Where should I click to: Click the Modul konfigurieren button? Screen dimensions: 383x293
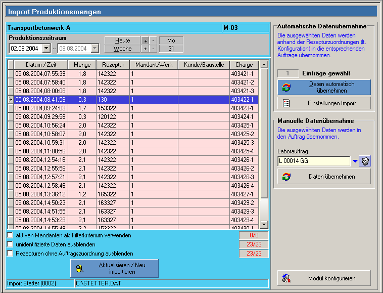[x=324, y=278]
